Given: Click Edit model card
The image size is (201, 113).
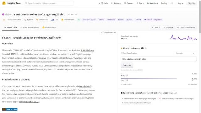Looking at the screenshot, I should pyautogui.click(x=108, y=33).
